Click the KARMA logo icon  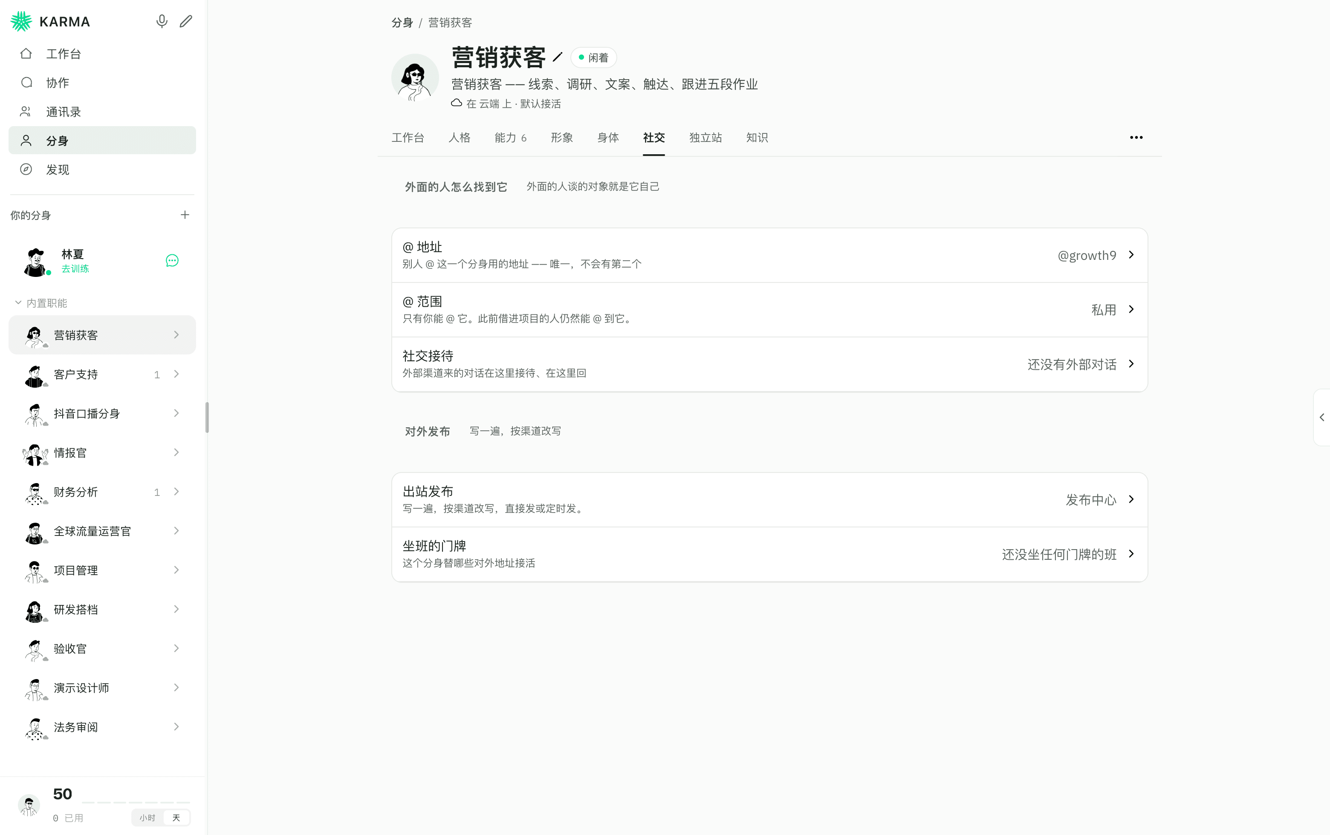pyautogui.click(x=22, y=22)
